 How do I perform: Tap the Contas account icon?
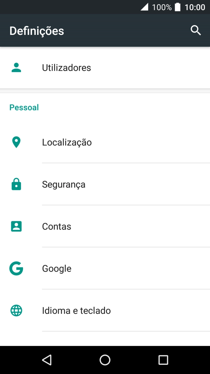(16, 226)
